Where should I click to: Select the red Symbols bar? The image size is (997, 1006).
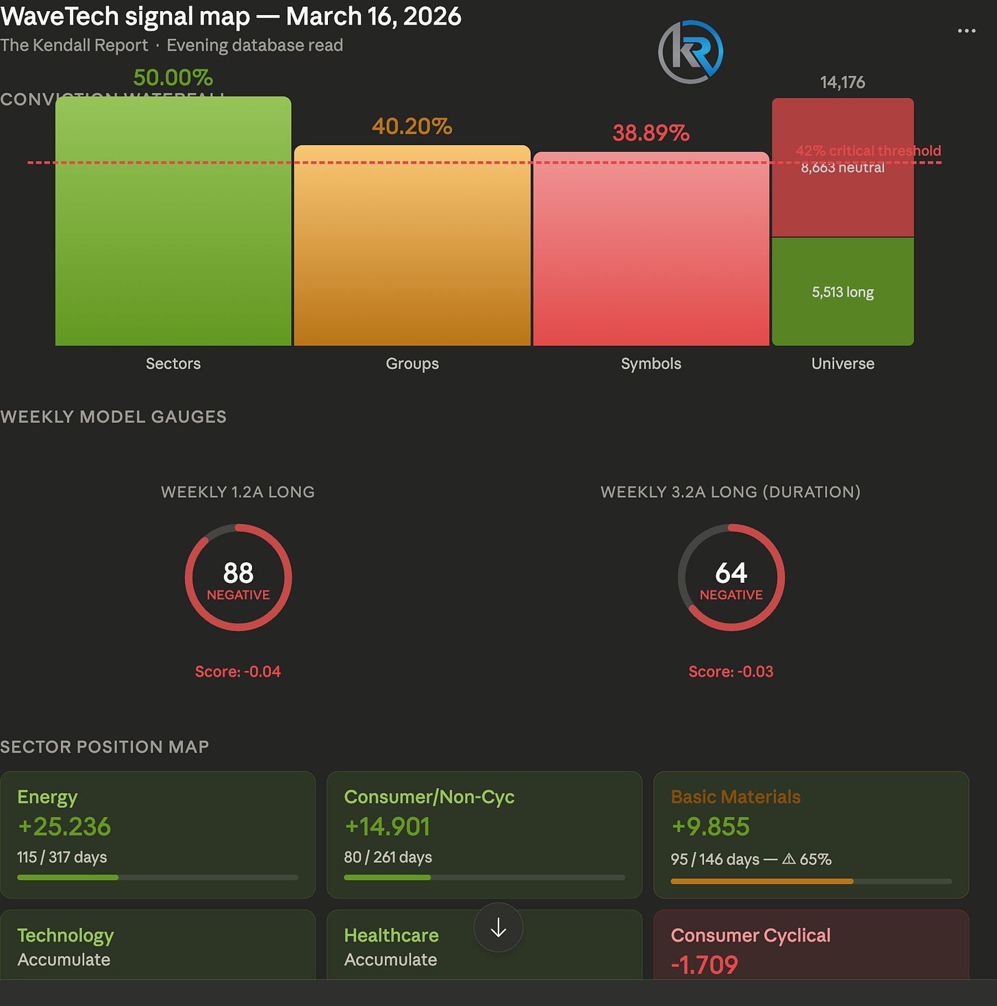[x=651, y=249]
